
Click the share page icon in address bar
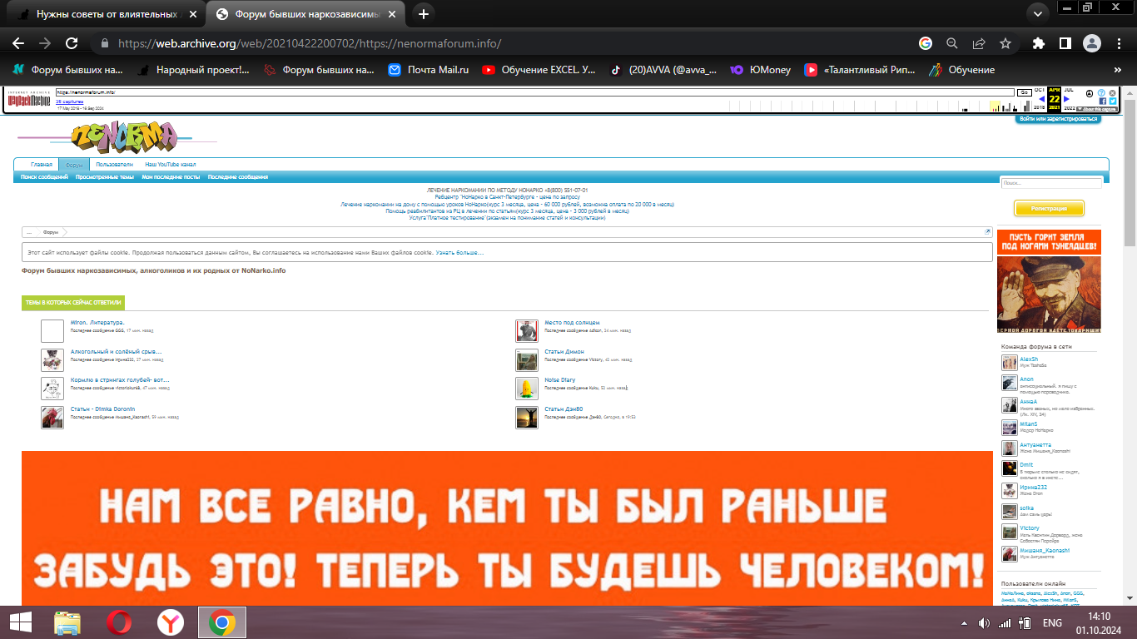pos(979,43)
